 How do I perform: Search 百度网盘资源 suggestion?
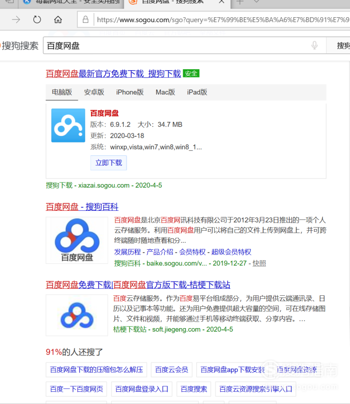click(296, 370)
